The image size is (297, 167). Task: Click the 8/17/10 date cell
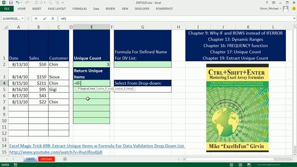point(19,96)
